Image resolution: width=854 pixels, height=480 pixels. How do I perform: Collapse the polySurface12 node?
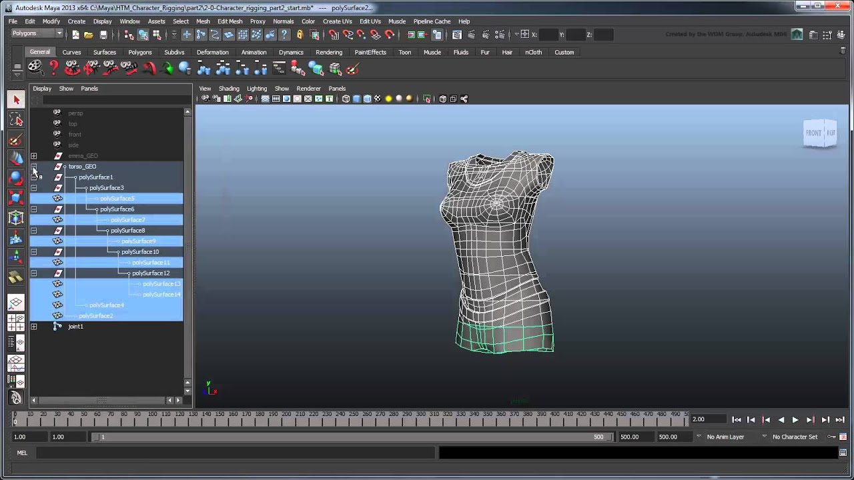click(x=33, y=273)
